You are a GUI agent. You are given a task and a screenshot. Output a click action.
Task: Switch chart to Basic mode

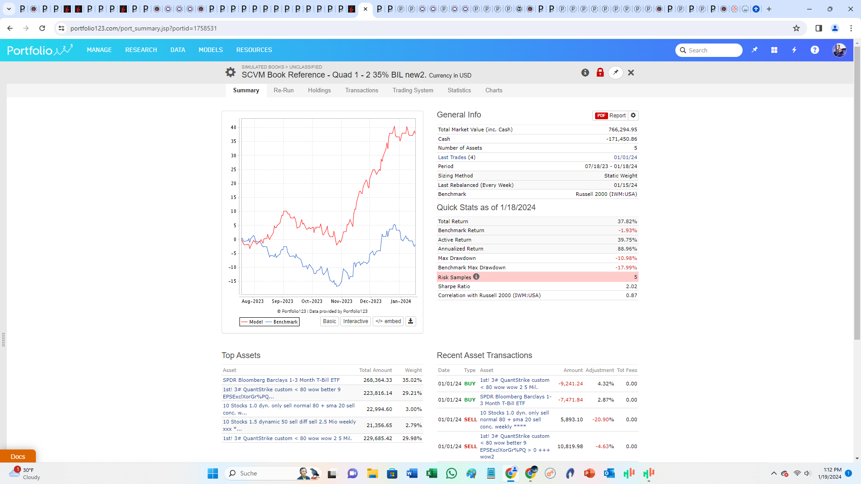pos(329,321)
